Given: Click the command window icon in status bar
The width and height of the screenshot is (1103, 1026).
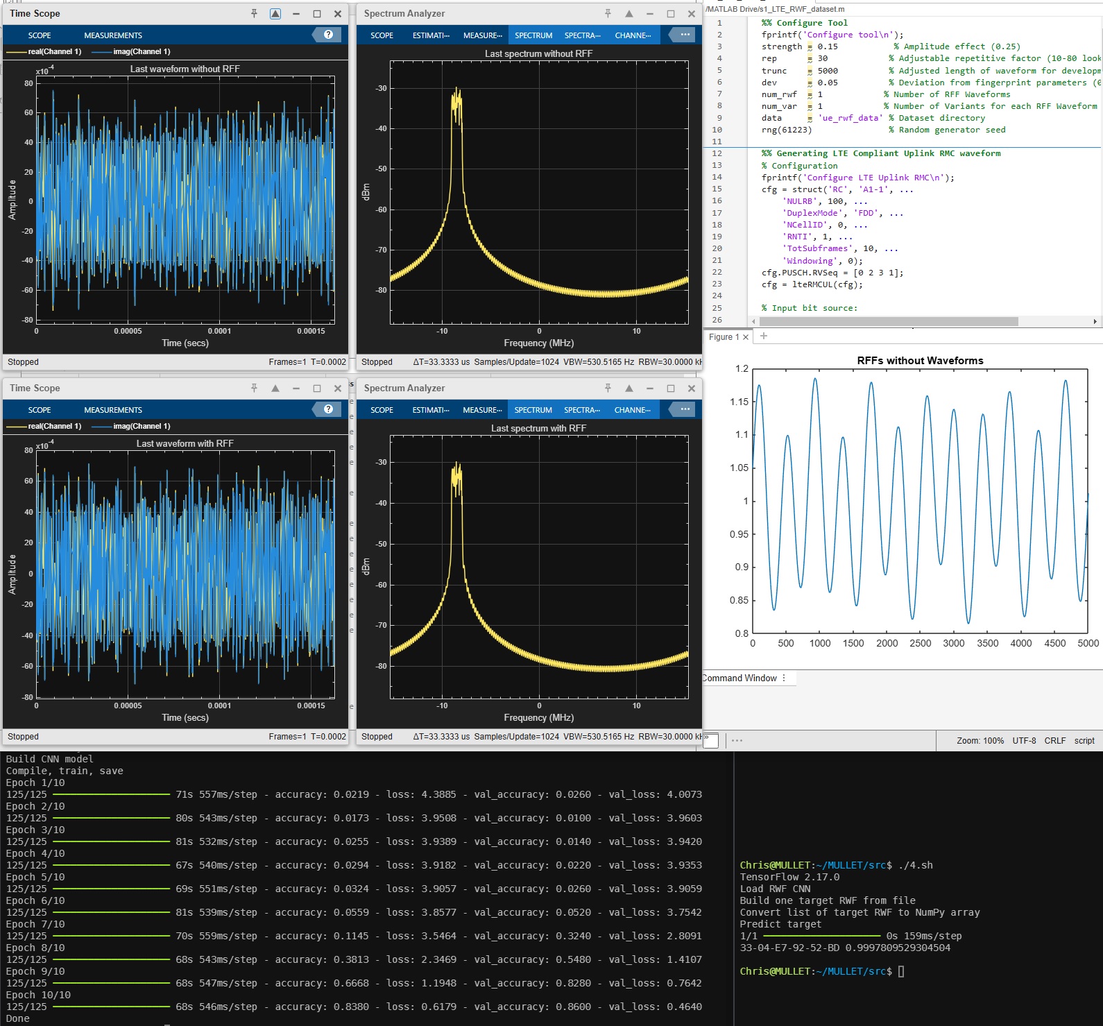Looking at the screenshot, I should pos(710,740).
